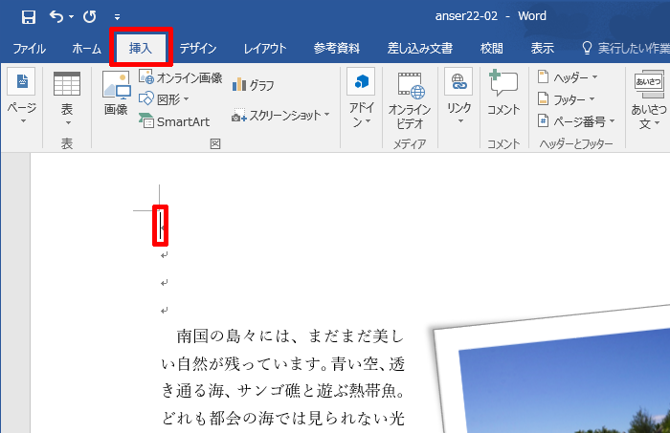Click the 実行したい作業 search box
This screenshot has height=433, width=670.
point(626,48)
